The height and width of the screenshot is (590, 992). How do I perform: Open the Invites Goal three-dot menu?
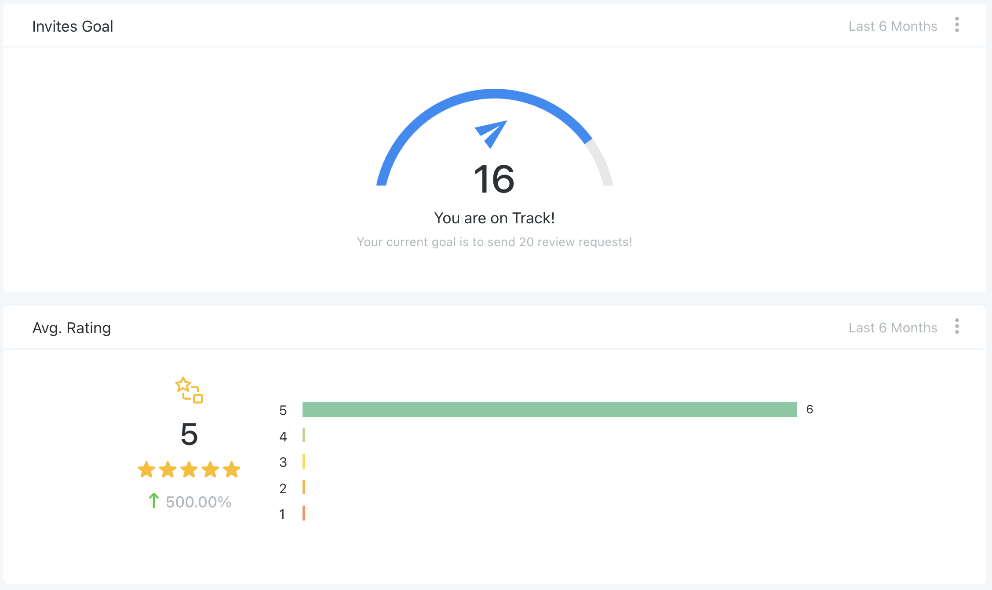click(x=957, y=25)
